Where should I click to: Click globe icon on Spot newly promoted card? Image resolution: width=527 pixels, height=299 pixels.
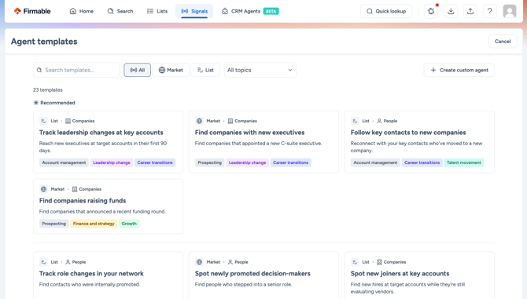199,262
